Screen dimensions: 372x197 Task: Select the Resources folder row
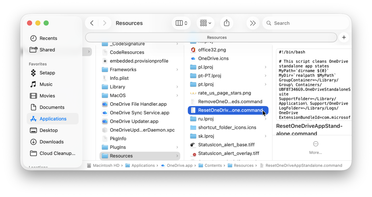point(140,156)
